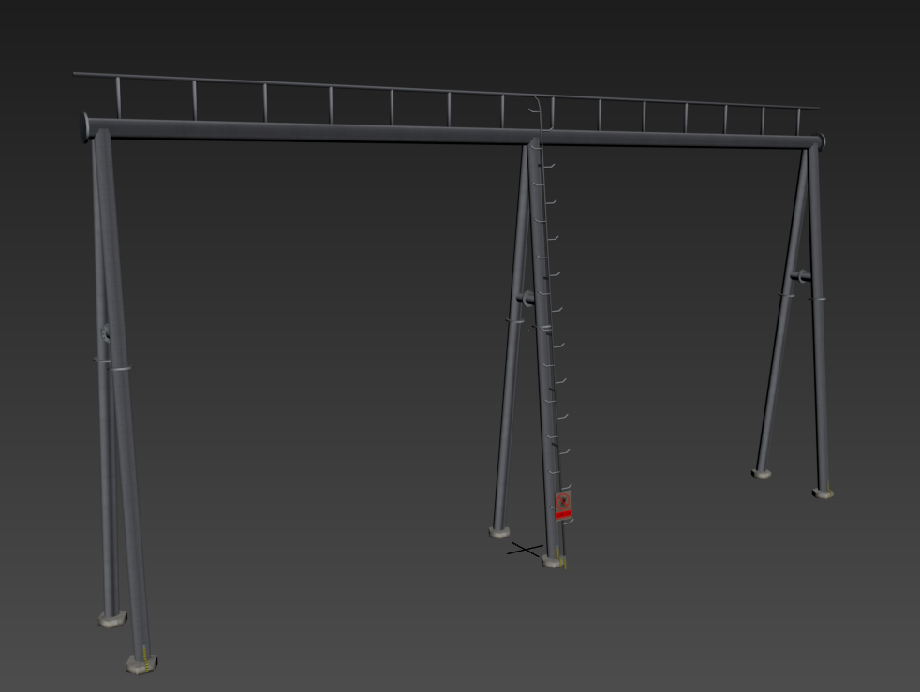Click the curved ladder rail top at the handrail

click(x=535, y=105)
